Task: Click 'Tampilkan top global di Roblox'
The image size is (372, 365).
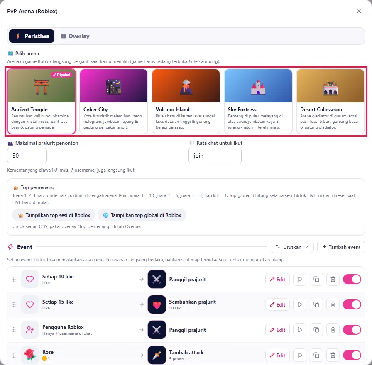Action: (x=142, y=215)
